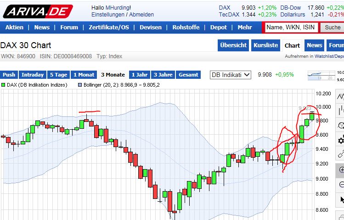Click the Typ: Index text
344x220 pixels.
coord(109,56)
